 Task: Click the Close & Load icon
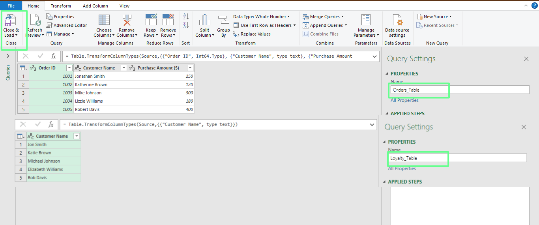[x=10, y=21]
